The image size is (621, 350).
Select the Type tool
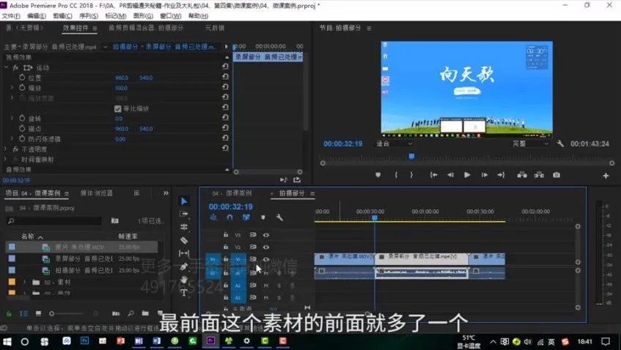click(184, 293)
